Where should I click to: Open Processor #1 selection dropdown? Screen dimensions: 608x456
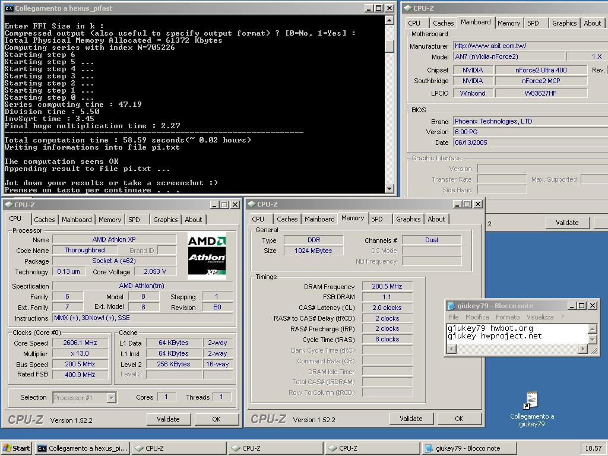(111, 397)
